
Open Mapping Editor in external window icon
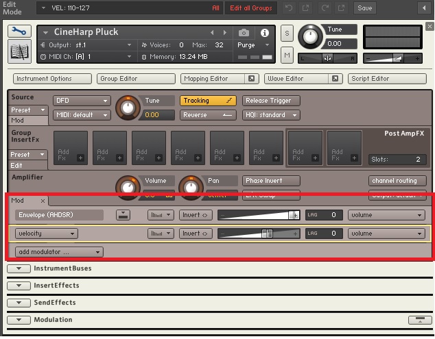(x=251, y=79)
